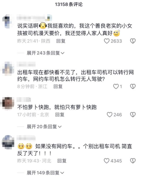Tap 回复 under the 河北 comment

[62, 161]
